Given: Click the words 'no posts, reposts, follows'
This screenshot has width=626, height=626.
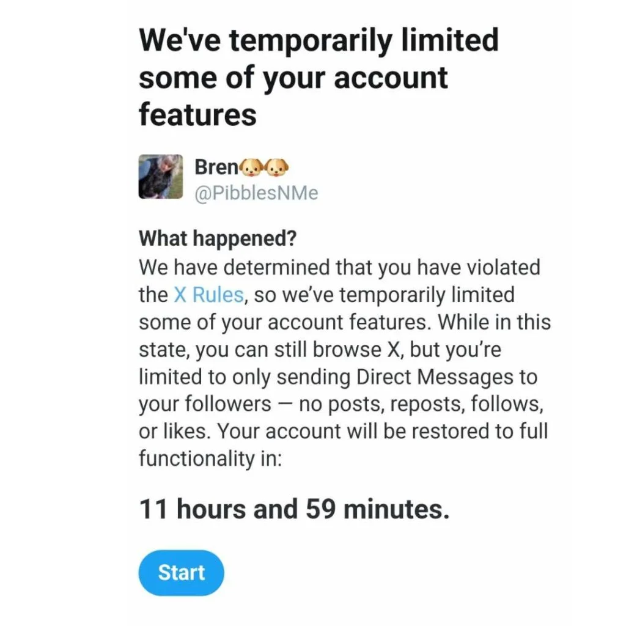Looking at the screenshot, I should coord(421,403).
